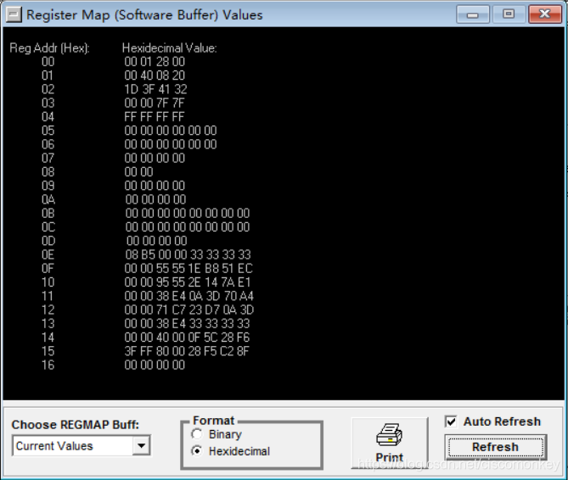Viewport: 568px width, 480px height.
Task: Close the Register Map window
Action: (545, 14)
